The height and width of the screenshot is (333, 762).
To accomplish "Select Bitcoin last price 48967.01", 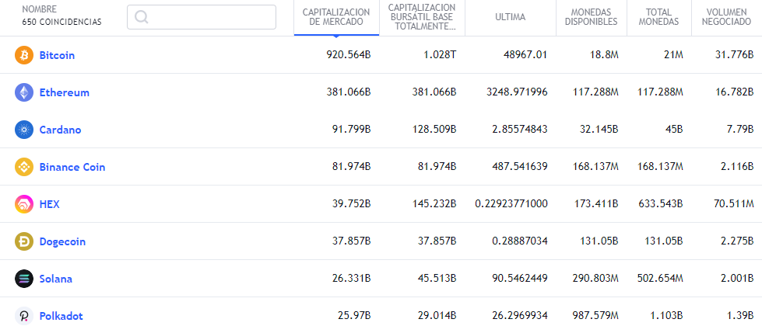I will coord(525,55).
